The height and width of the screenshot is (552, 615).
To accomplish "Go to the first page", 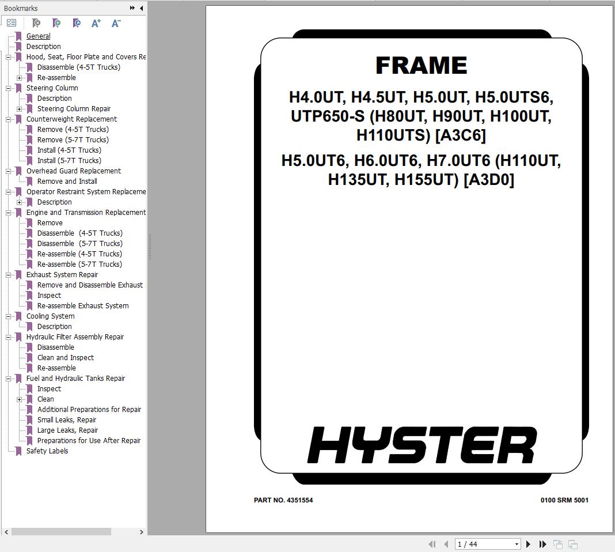I will point(432,544).
